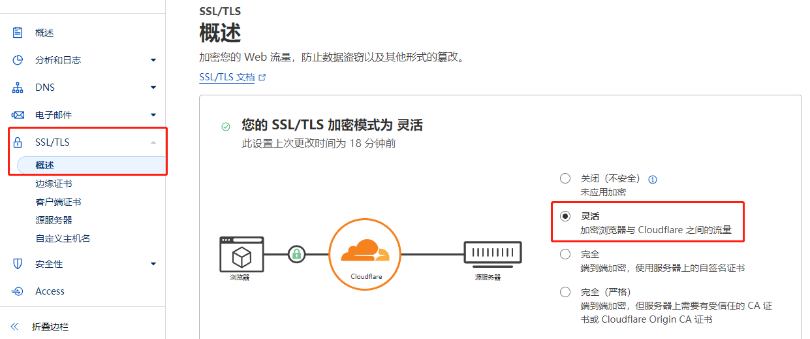Click the Cloudflare cloud logo in diagram

coord(366,251)
